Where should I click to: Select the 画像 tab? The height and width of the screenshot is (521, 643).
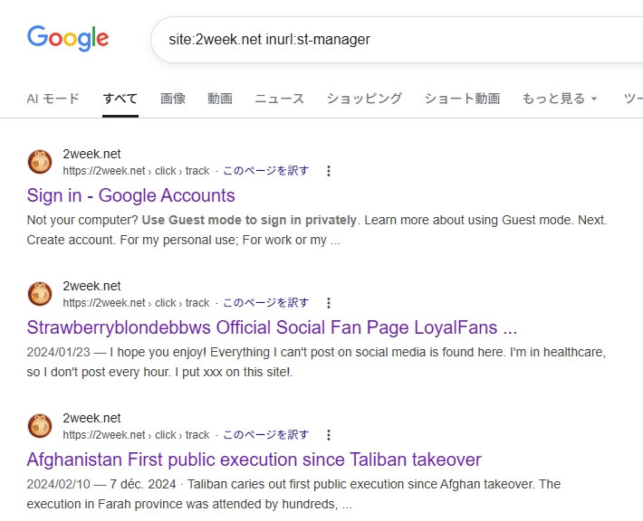point(173,99)
